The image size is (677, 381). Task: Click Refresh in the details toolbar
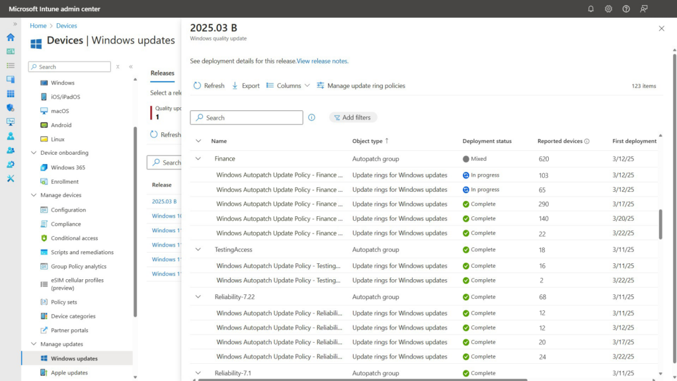[209, 85]
